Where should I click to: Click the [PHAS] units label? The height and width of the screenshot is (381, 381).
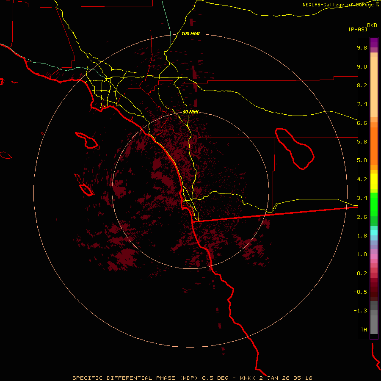pos(358,29)
